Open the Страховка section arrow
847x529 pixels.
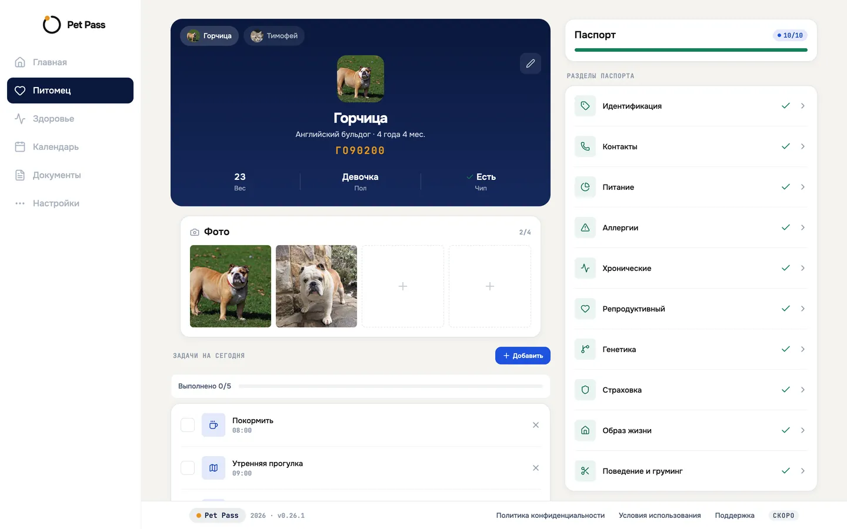(x=803, y=390)
